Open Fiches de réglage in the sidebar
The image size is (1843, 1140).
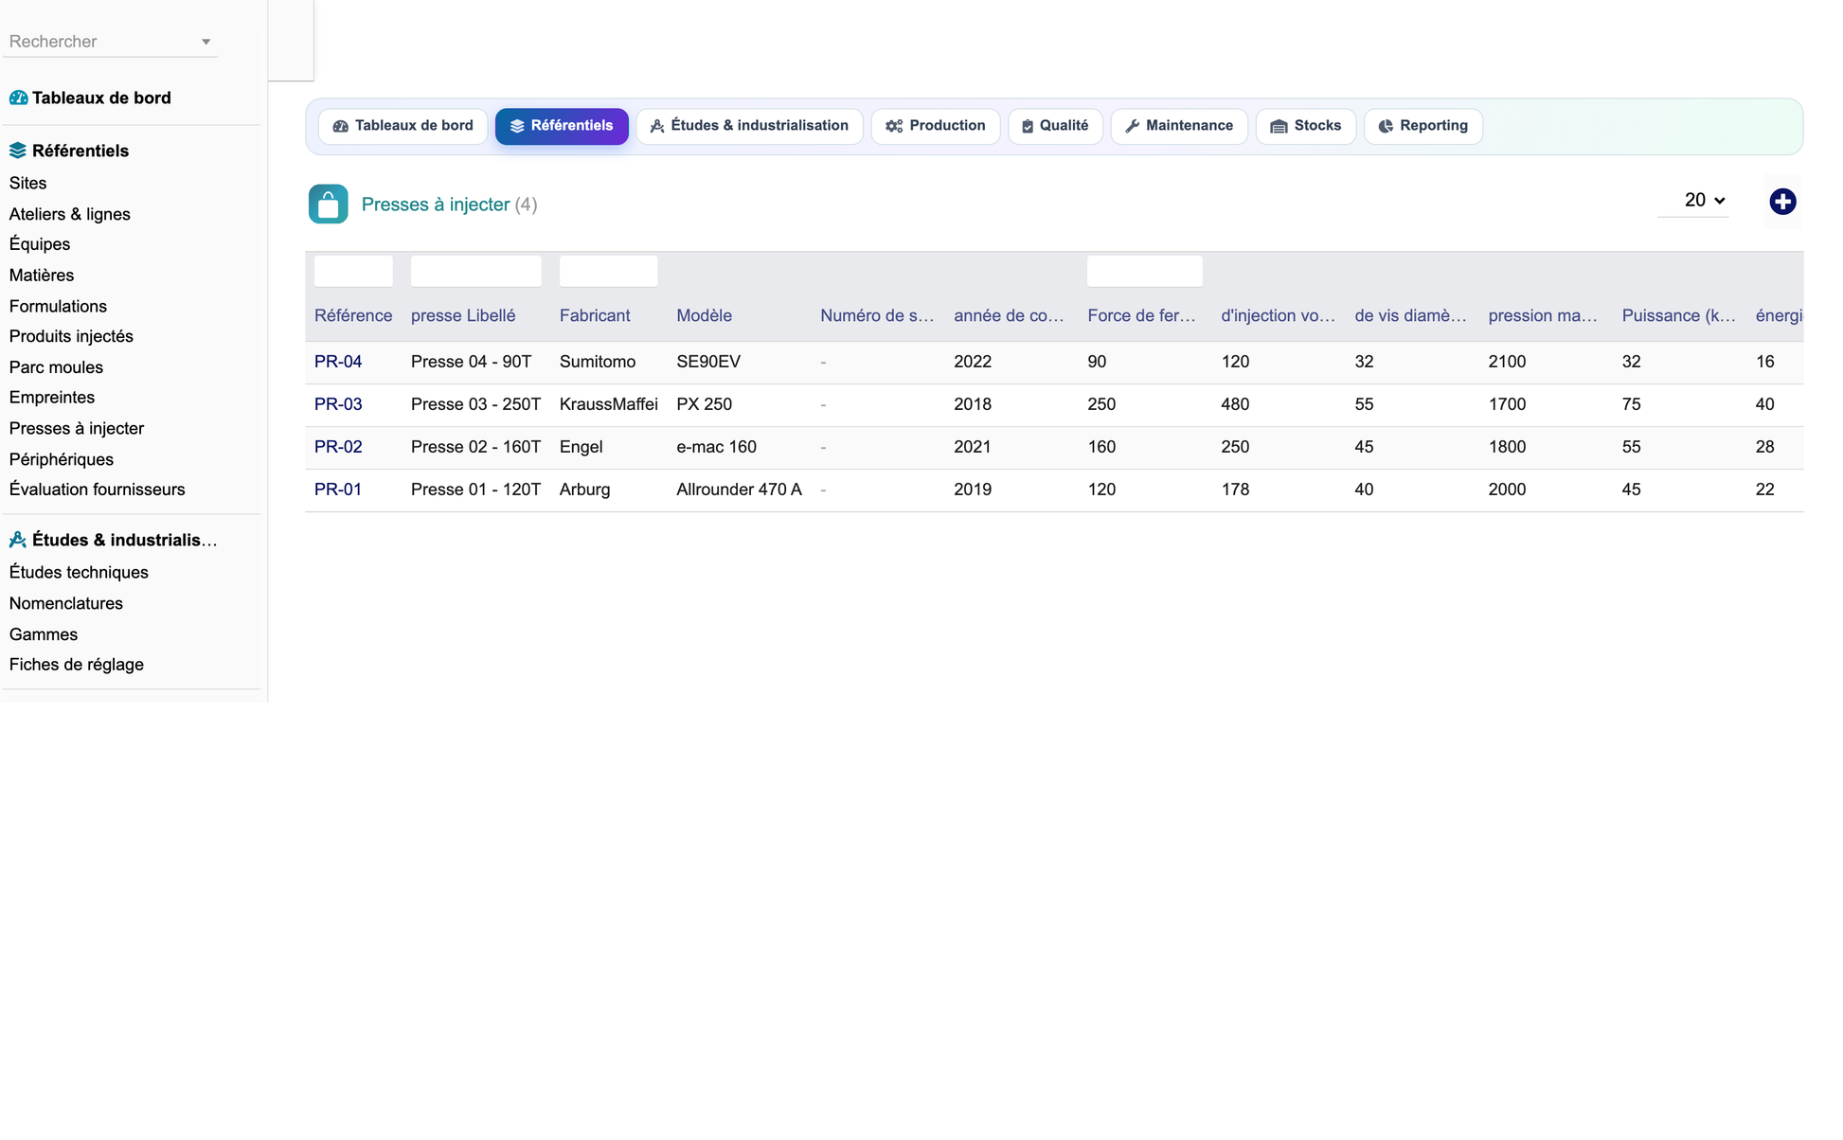[x=77, y=665]
